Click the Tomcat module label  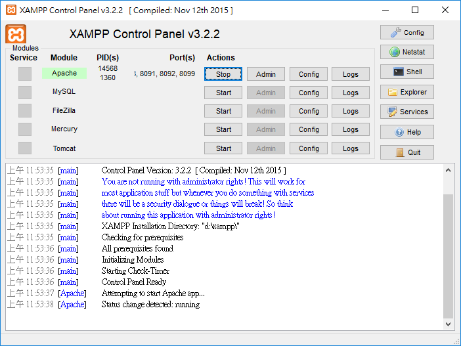coord(64,148)
